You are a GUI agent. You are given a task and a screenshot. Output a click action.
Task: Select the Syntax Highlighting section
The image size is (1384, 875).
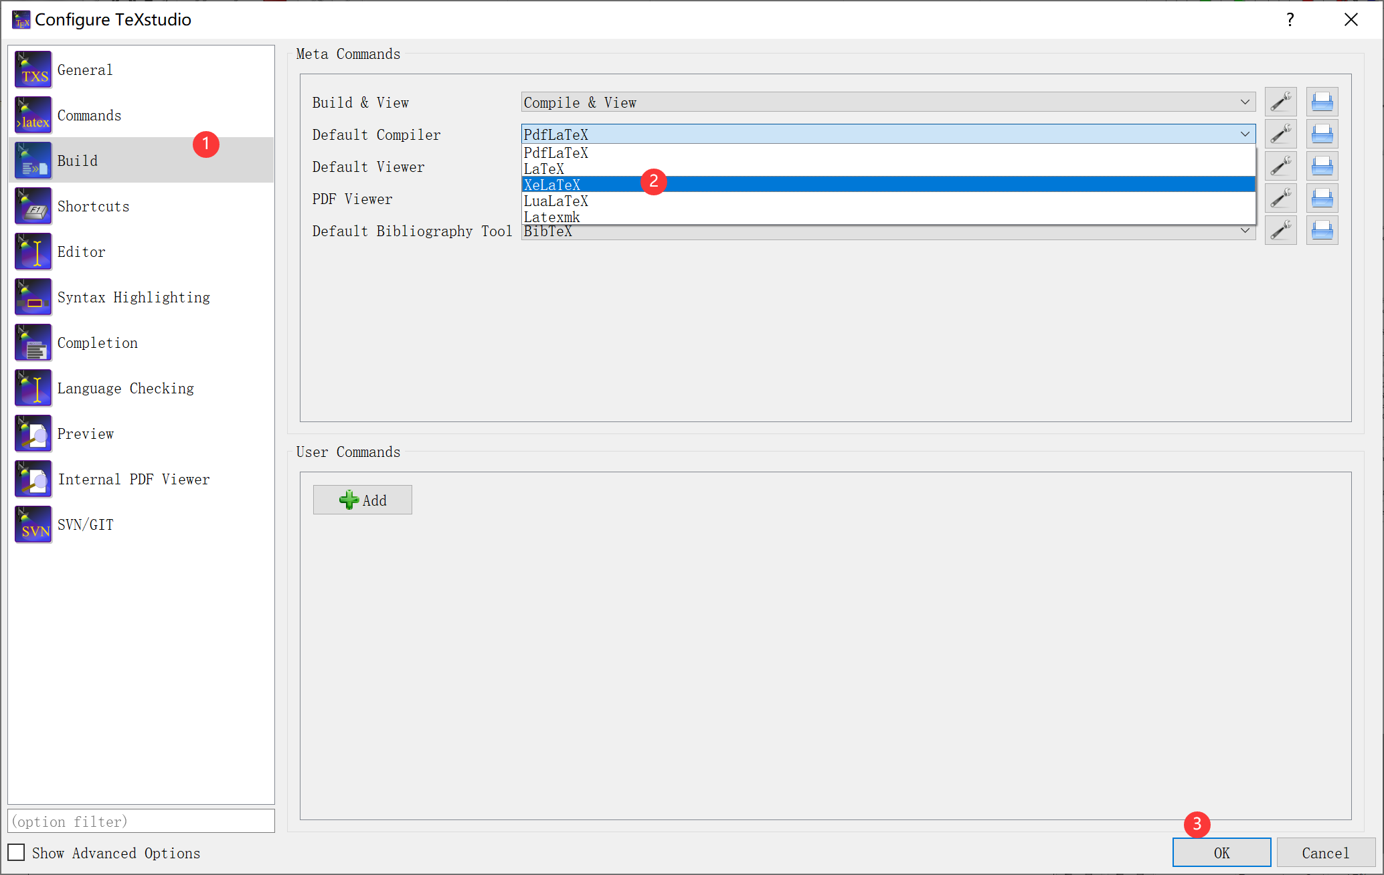click(x=133, y=297)
